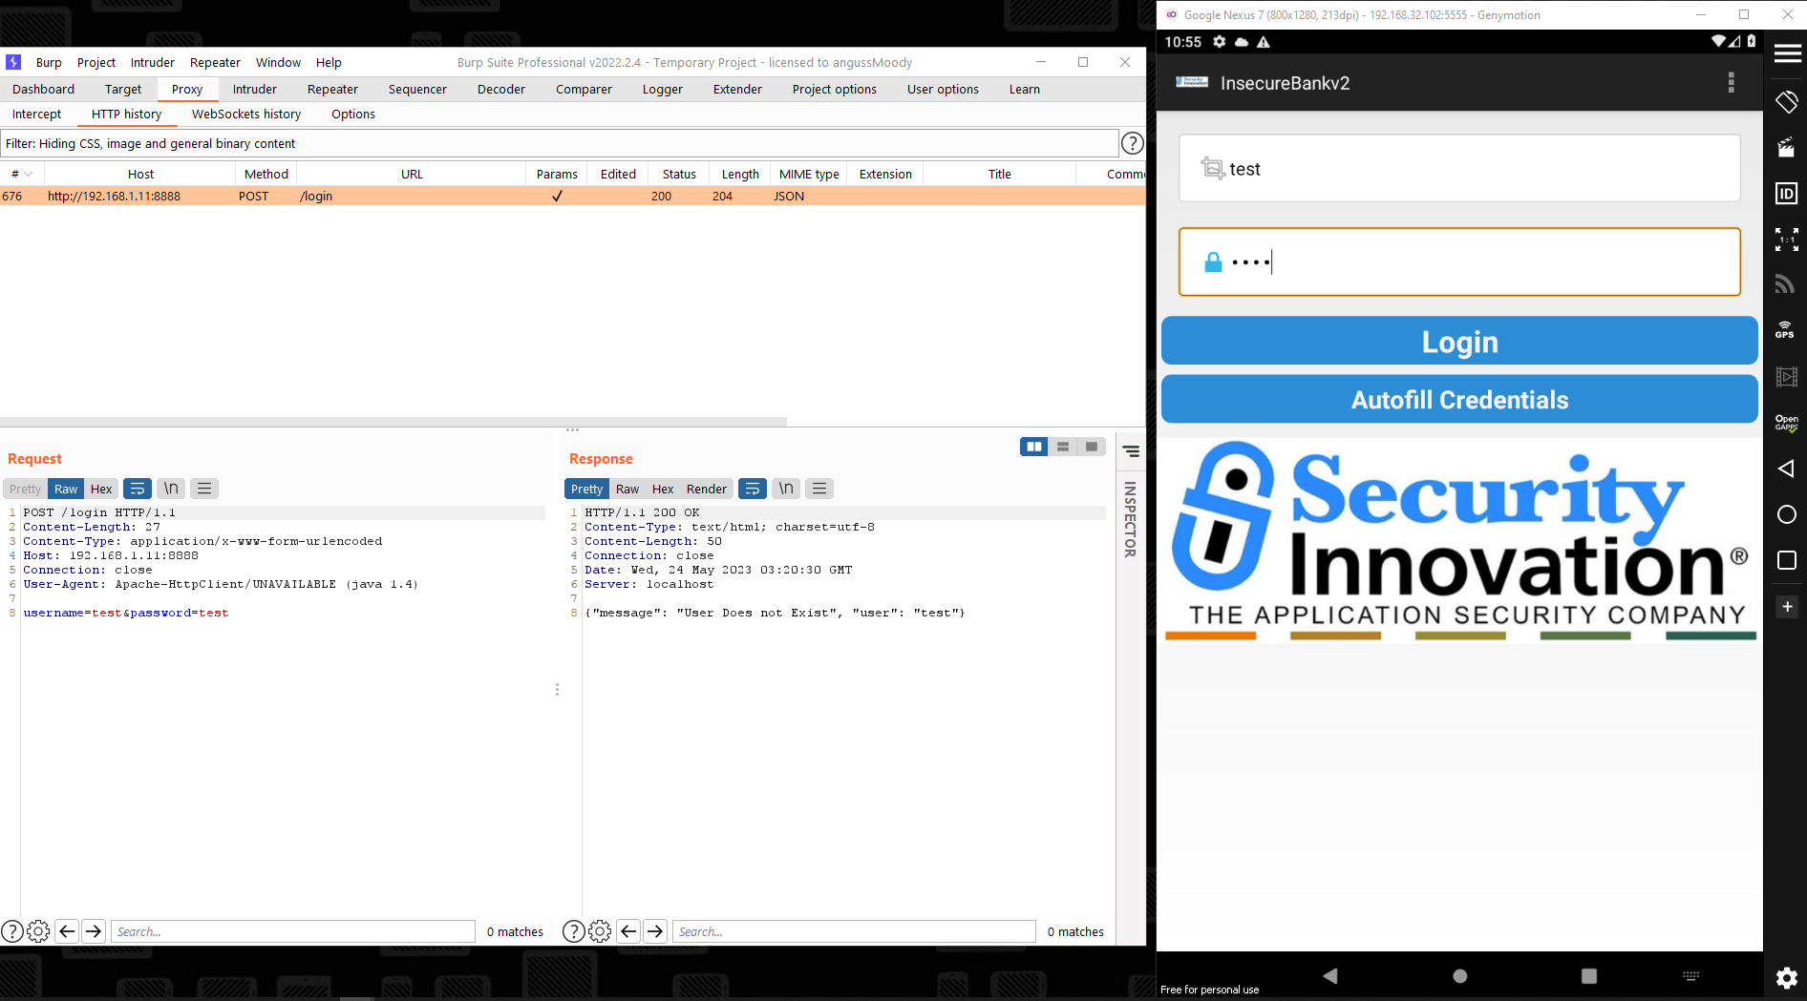This screenshot has height=1001, width=1807.
Task: Toggle show non-printable chars in Request panel
Action: pos(171,489)
